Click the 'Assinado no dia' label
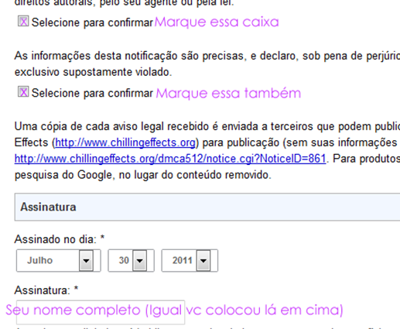Viewport: 400px width, 329px height. pyautogui.click(x=60, y=239)
